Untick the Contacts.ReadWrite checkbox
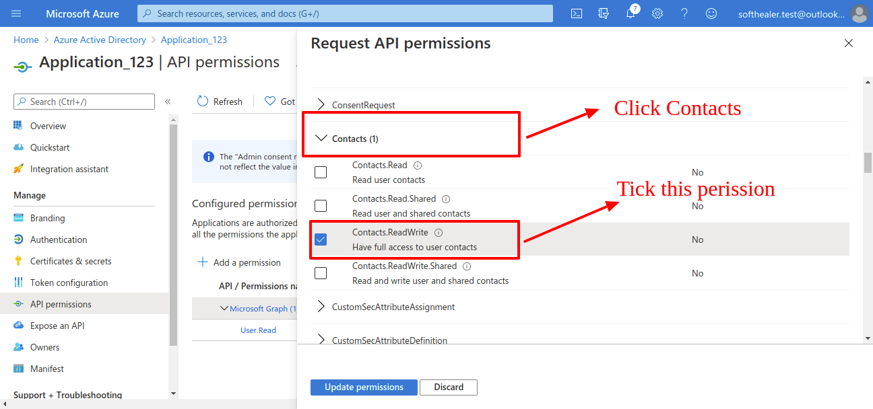The image size is (873, 409). [321, 239]
